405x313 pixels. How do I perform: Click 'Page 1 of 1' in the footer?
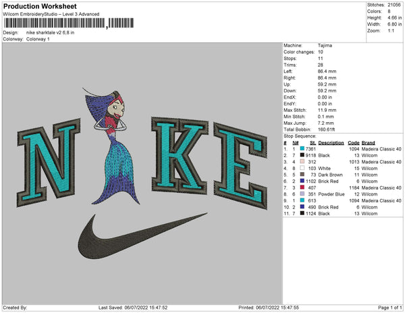coord(389,308)
